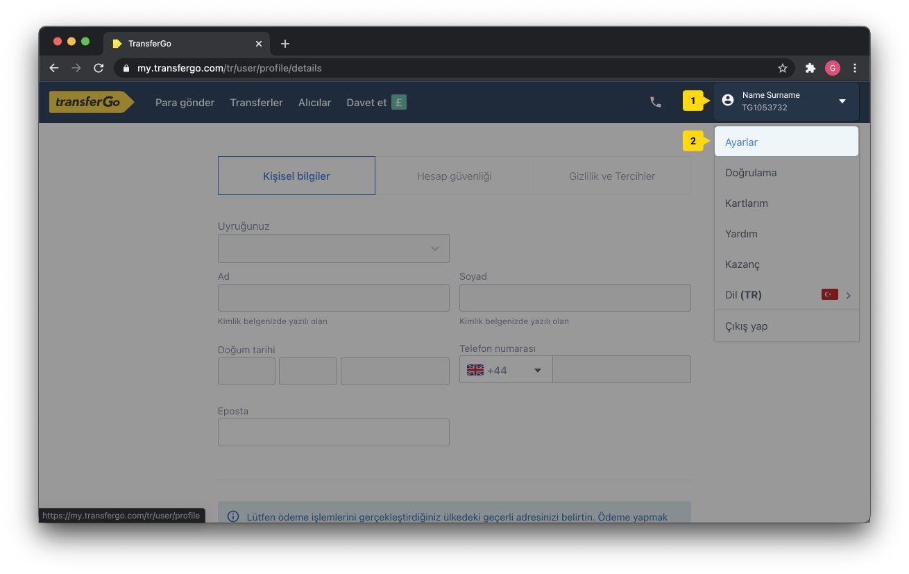Image resolution: width=909 pixels, height=574 pixels.
Task: Open the +44 country code dropdown
Action: click(506, 370)
